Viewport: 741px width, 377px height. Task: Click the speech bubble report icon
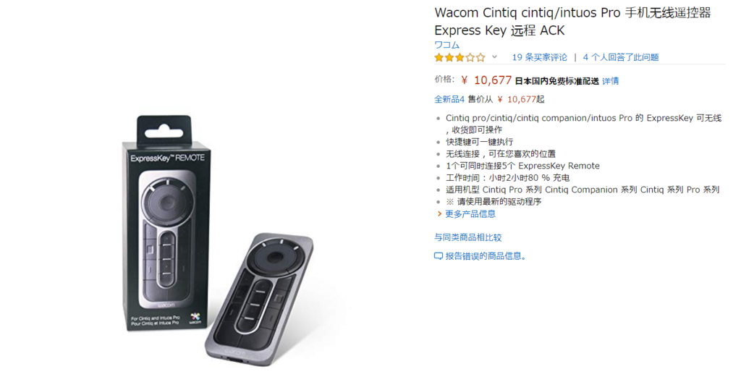pyautogui.click(x=438, y=257)
